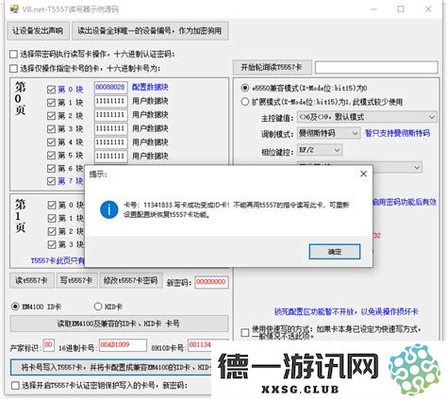Select HID卡 radio button
This screenshot has height=399, width=447.
pos(98,307)
